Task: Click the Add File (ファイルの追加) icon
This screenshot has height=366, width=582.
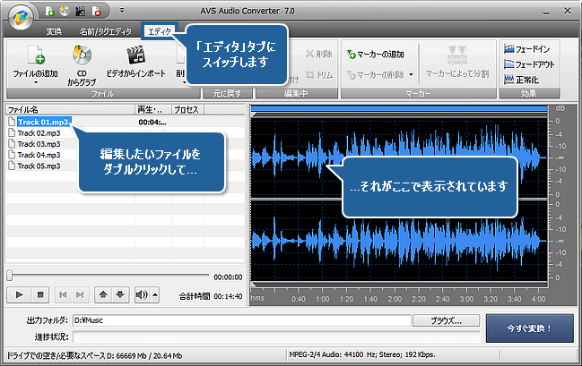Action: click(36, 55)
